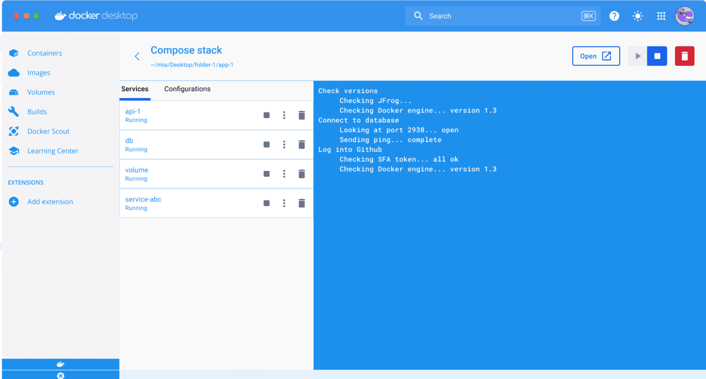The height and width of the screenshot is (379, 706).
Task: Open the help question mark icon
Action: [x=614, y=16]
